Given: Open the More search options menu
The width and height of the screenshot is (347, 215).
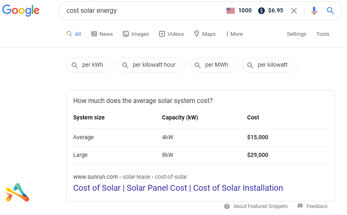Looking at the screenshot, I should (x=234, y=34).
